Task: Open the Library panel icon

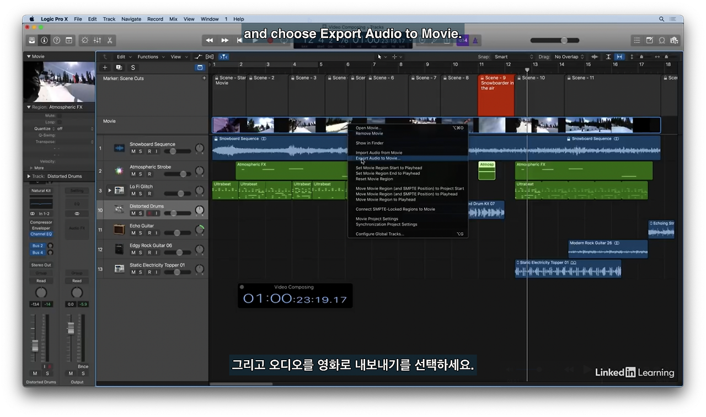Action: [x=32, y=40]
